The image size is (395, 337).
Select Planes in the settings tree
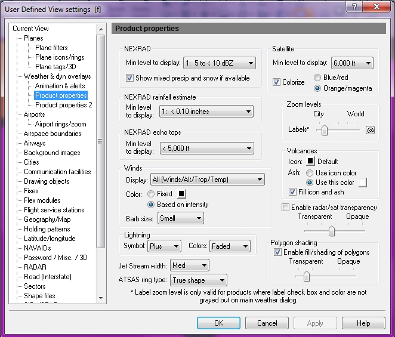33,38
